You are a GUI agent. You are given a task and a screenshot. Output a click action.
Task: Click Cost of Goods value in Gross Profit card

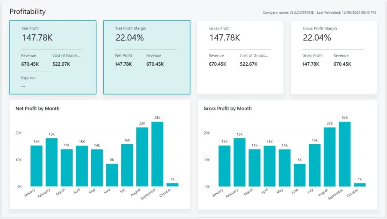click(x=249, y=64)
